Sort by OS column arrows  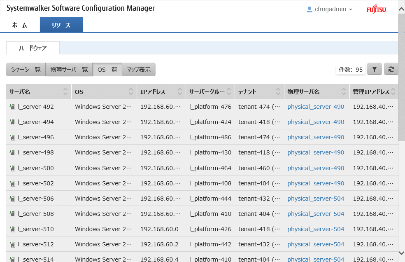(x=131, y=91)
